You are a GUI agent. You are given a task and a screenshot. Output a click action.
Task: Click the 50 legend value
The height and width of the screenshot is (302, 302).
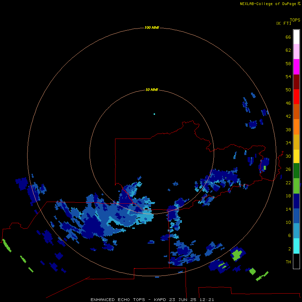point(288,90)
